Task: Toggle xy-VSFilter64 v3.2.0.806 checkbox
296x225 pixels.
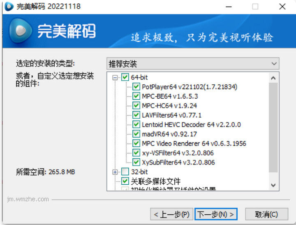Action: coord(136,153)
